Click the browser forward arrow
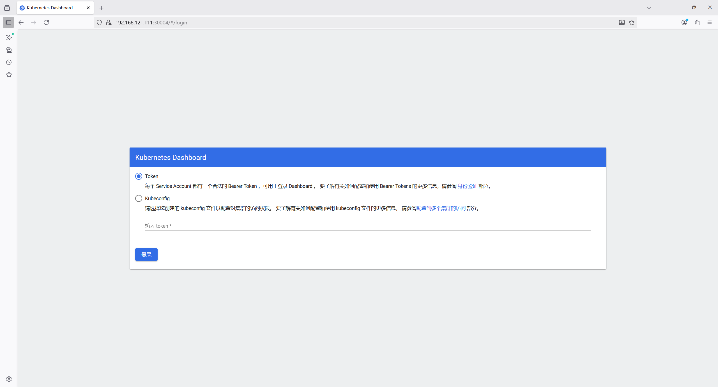The image size is (718, 387). tap(34, 22)
